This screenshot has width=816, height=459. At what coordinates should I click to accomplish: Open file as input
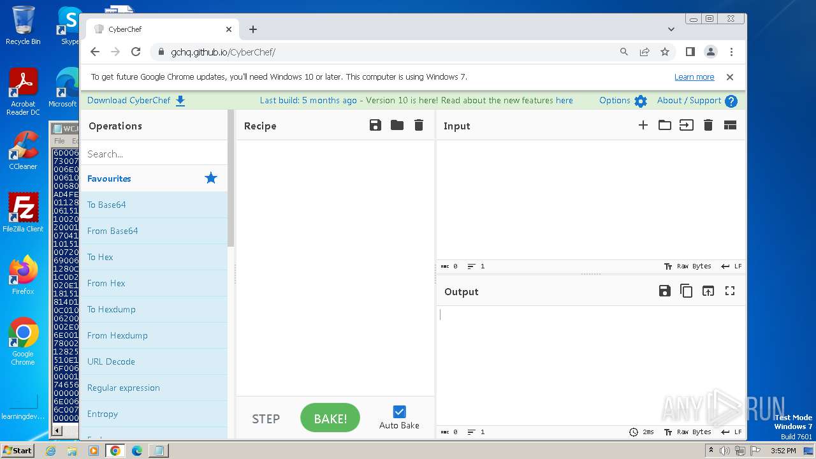click(x=687, y=126)
